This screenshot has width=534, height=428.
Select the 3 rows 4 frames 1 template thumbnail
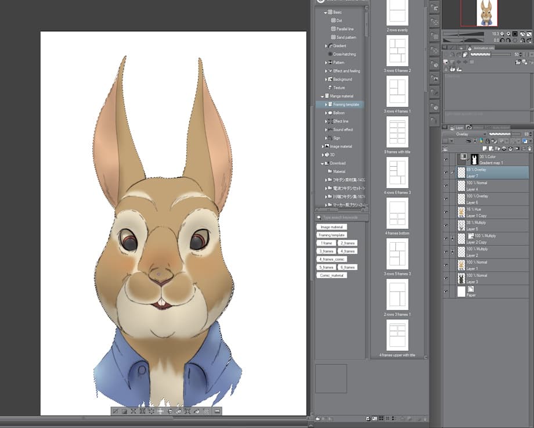tap(398, 91)
